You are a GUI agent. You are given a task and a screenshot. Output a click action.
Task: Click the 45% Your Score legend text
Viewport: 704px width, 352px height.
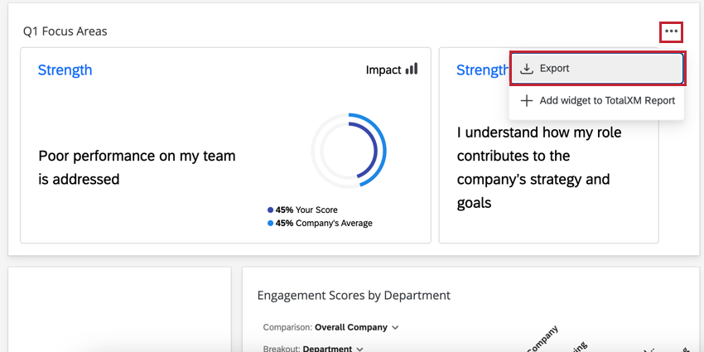[x=306, y=210]
